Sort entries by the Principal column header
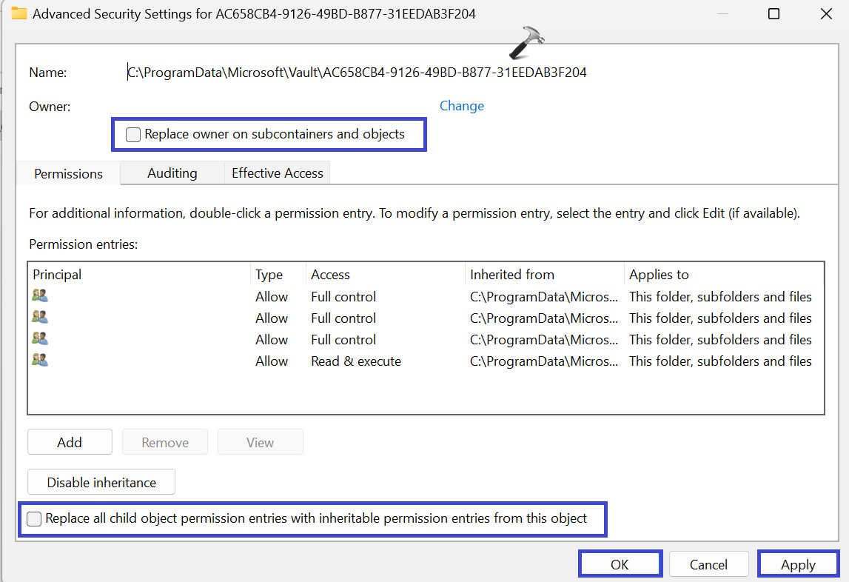 click(57, 275)
